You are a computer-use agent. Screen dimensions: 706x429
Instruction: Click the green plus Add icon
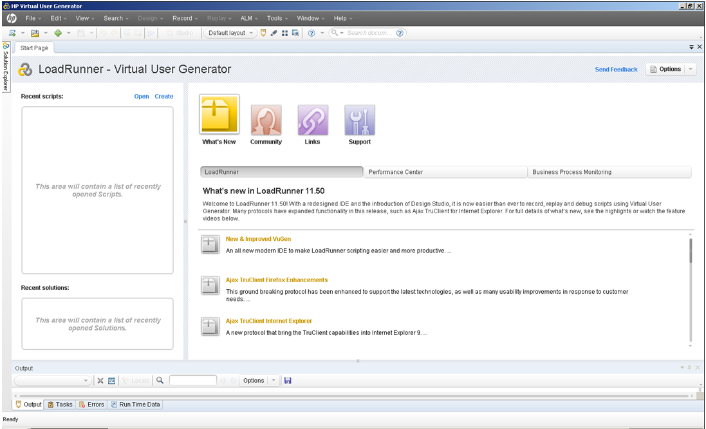(x=58, y=33)
